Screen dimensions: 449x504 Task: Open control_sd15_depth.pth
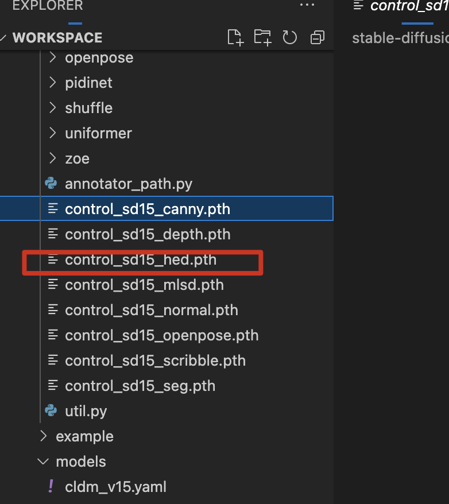(x=148, y=234)
